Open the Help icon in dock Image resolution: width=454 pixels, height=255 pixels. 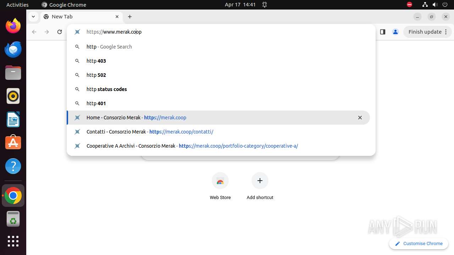point(13,166)
